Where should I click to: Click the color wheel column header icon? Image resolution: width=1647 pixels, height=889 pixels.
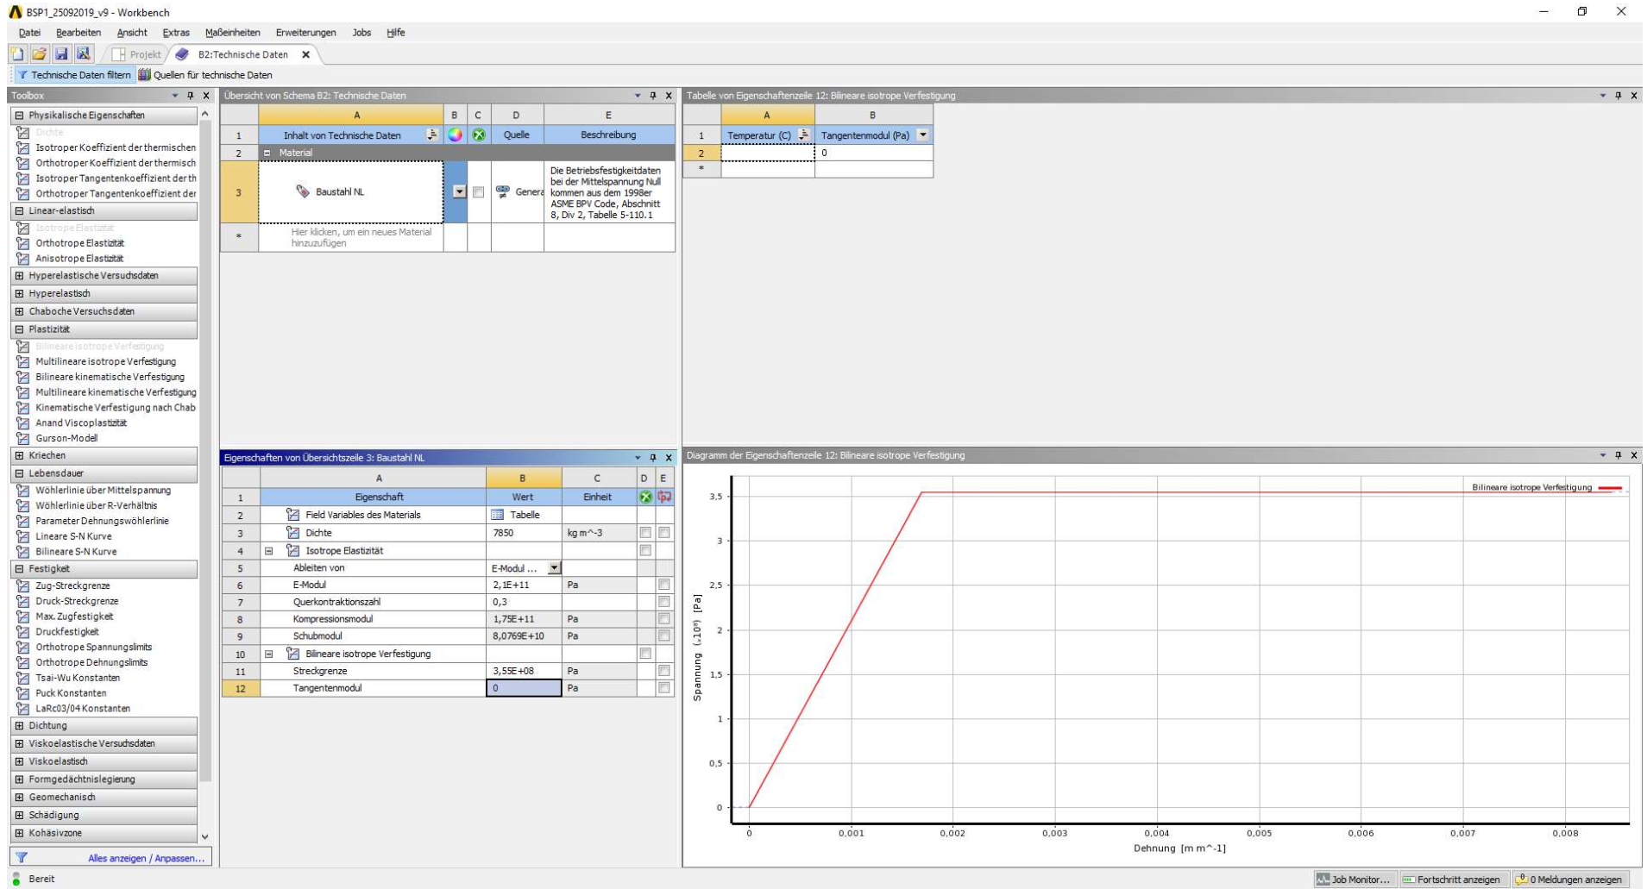[x=455, y=135]
